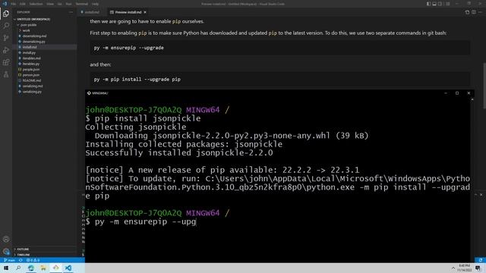Open the Extensions view
This screenshot has height=273, width=486.
[6, 62]
